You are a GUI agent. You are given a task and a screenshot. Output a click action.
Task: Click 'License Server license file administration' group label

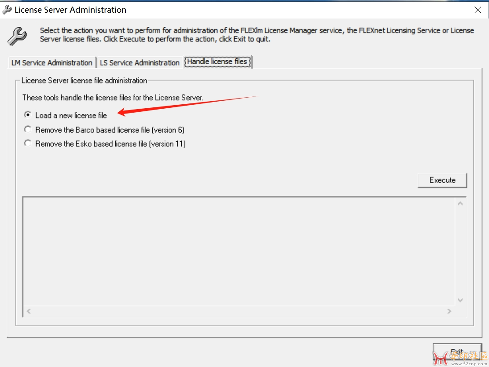point(84,81)
